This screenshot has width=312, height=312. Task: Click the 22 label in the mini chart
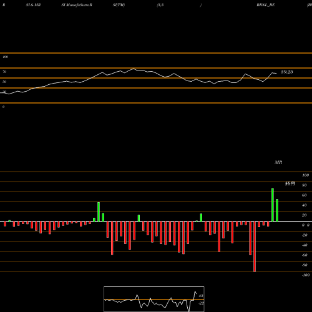point(201,303)
